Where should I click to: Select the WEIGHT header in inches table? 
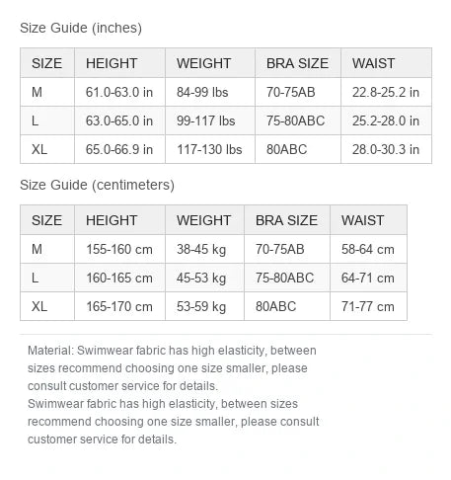pos(210,63)
